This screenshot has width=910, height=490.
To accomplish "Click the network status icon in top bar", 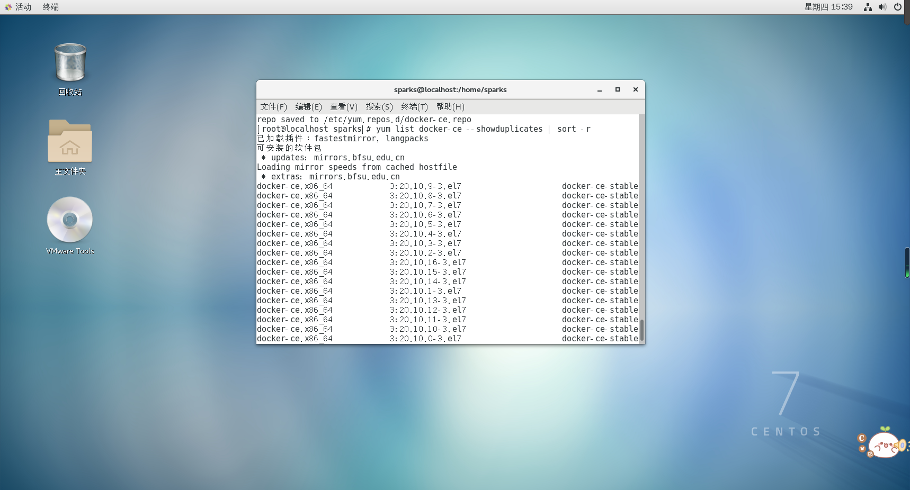I will click(868, 7).
